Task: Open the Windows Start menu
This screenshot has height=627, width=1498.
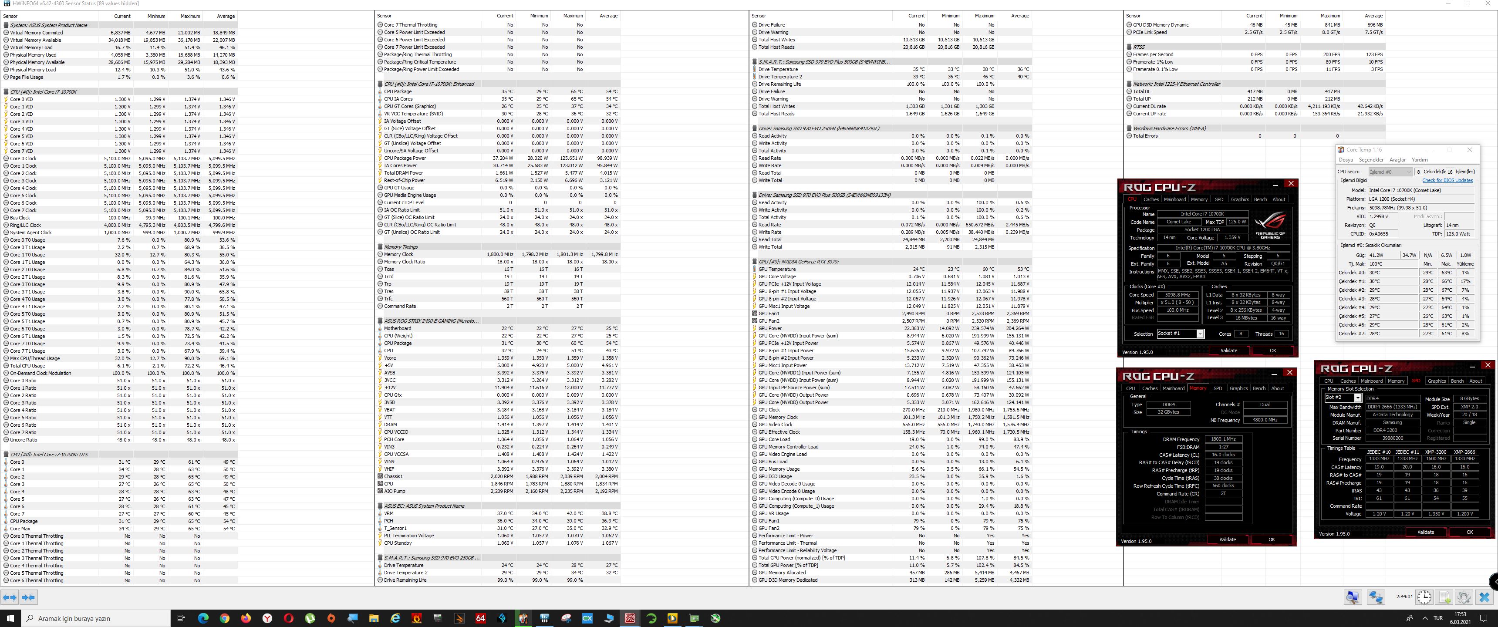Action: (x=10, y=618)
